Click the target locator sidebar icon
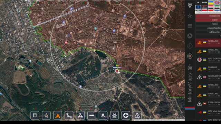The width and height of the screenshot is (221, 124). coord(190,67)
